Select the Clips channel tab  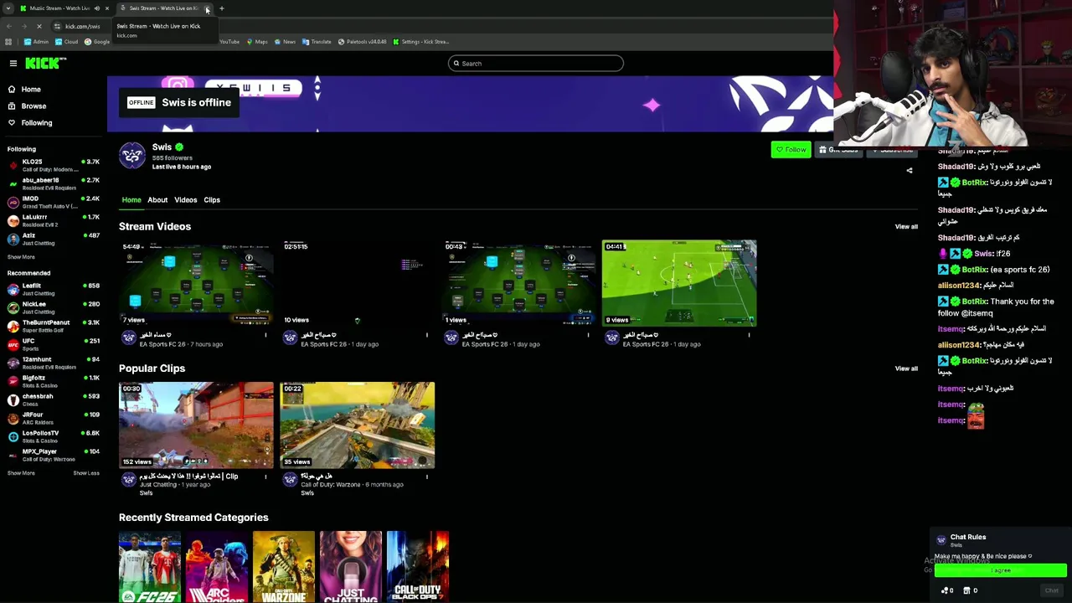pos(212,200)
